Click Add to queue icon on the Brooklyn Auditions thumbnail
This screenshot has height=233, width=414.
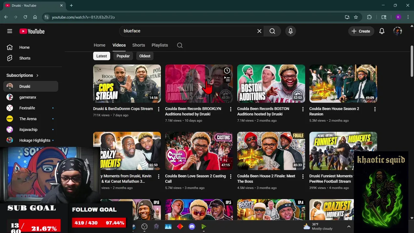227,79
